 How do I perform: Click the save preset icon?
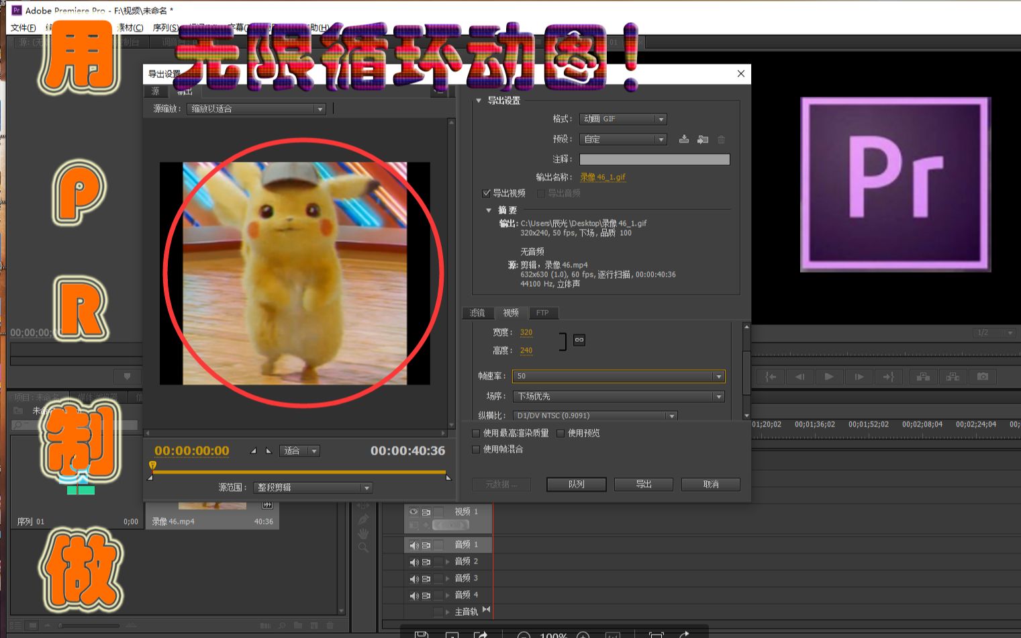pyautogui.click(x=683, y=139)
